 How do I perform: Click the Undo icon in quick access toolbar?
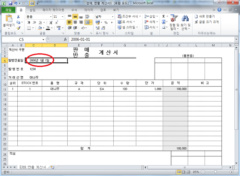coord(15,3)
